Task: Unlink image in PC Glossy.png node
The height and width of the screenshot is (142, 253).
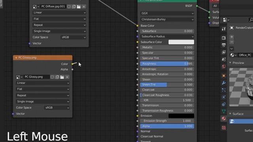Action: click(x=67, y=77)
